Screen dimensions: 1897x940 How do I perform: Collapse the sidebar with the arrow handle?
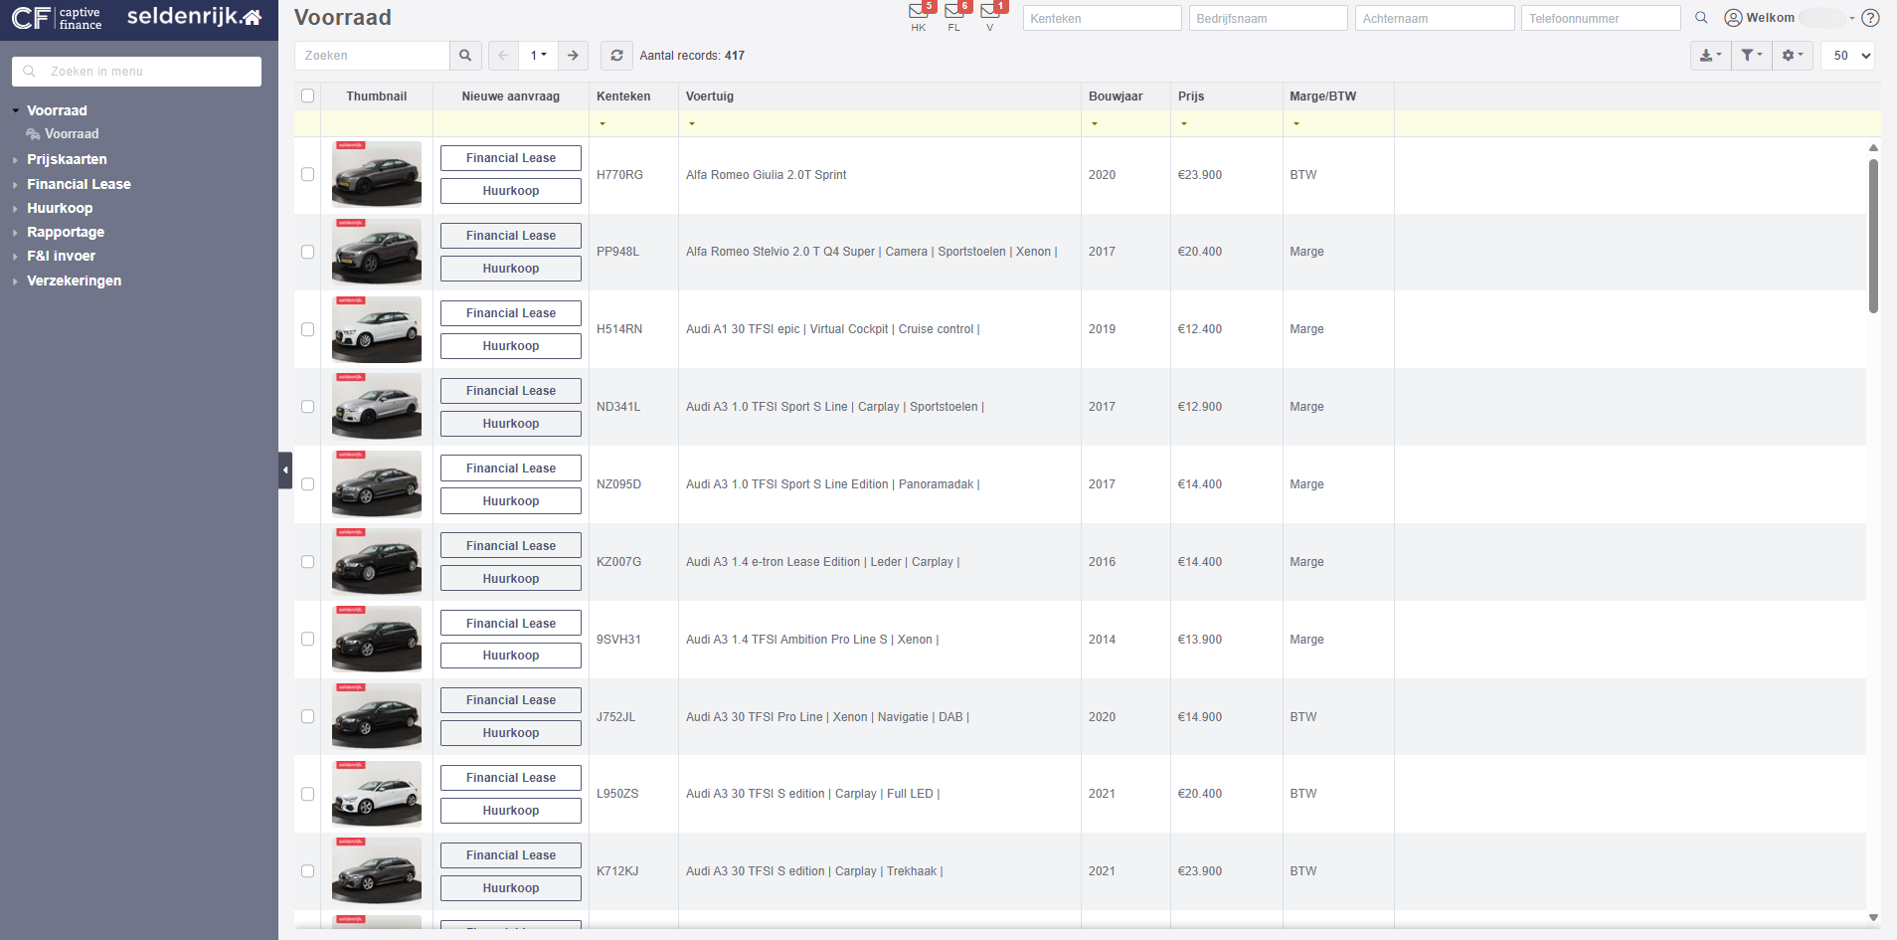pyautogui.click(x=285, y=470)
